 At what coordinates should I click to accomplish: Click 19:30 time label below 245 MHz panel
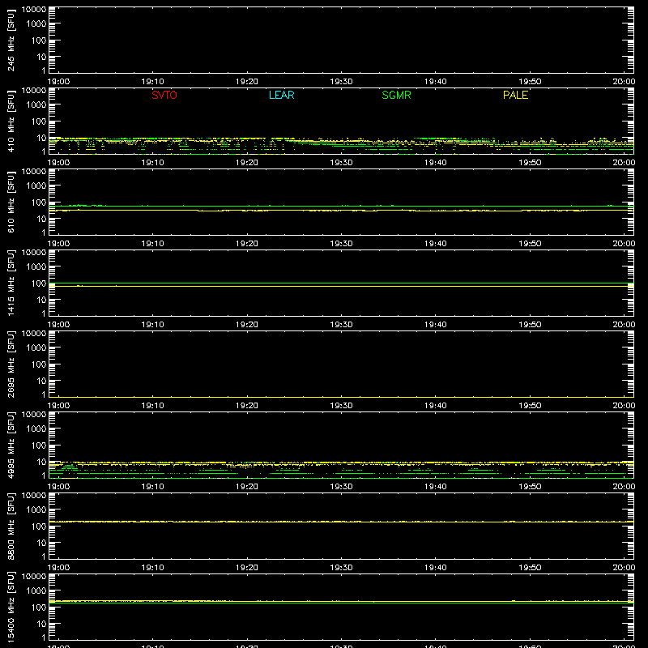pos(341,82)
